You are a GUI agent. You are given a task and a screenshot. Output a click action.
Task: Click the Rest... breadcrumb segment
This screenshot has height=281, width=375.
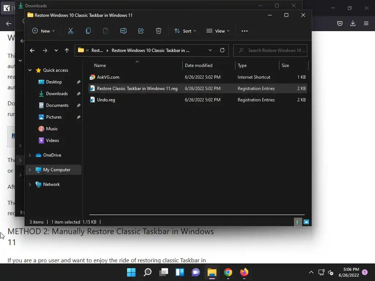point(97,50)
